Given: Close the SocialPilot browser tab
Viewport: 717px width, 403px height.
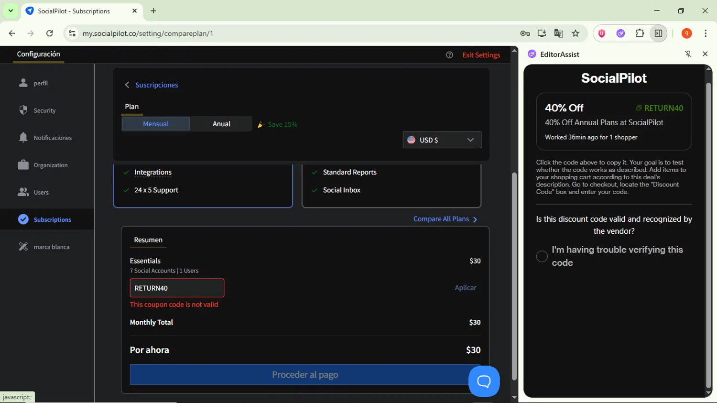Looking at the screenshot, I should pos(134,11).
